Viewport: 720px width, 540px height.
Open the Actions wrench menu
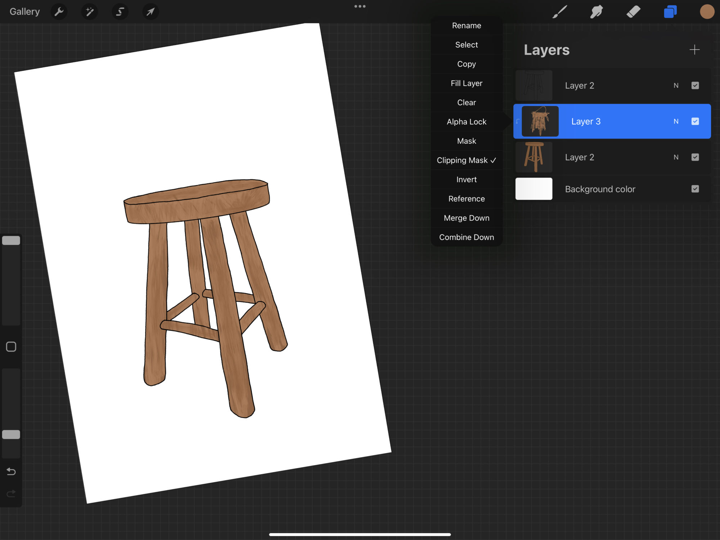tap(59, 12)
